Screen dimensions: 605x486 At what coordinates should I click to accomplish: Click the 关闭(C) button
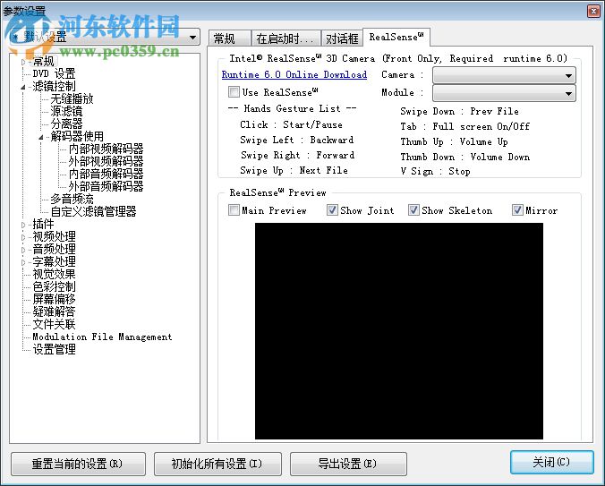click(552, 462)
